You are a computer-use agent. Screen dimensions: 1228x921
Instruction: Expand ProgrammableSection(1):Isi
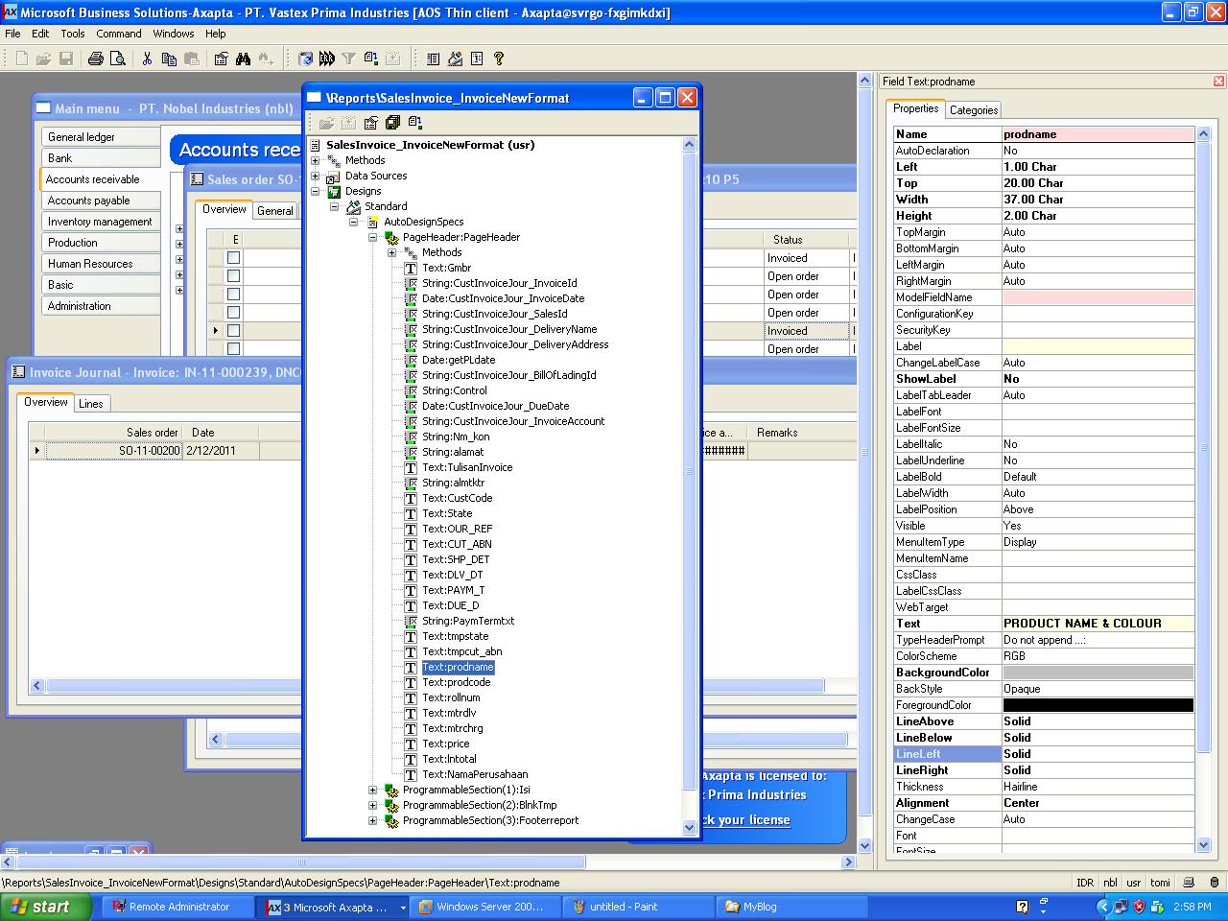(373, 790)
